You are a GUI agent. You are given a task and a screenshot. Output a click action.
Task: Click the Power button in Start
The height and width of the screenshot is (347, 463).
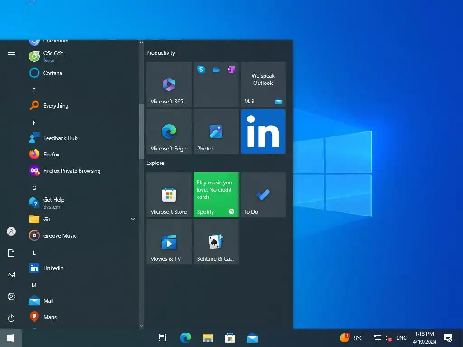(x=11, y=318)
